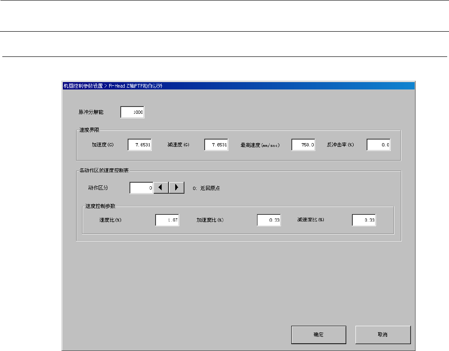Click the left arrow for 动作区分
This screenshot has width=449, height=351.
click(161, 188)
